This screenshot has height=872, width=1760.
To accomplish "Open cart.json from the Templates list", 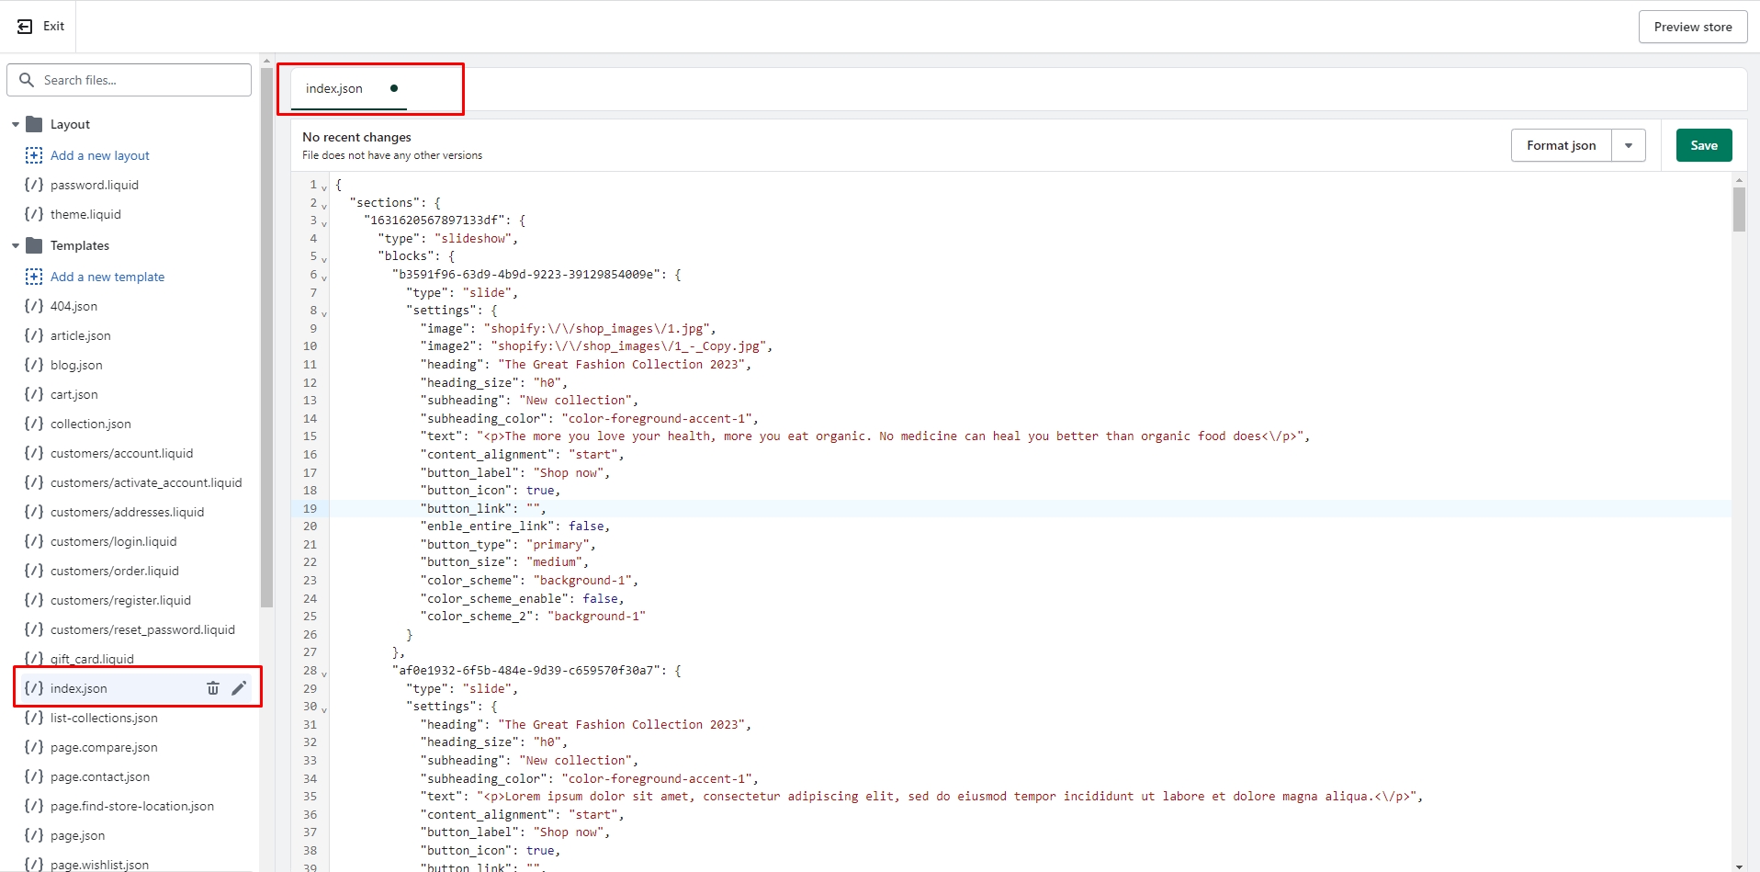I will click(74, 394).
